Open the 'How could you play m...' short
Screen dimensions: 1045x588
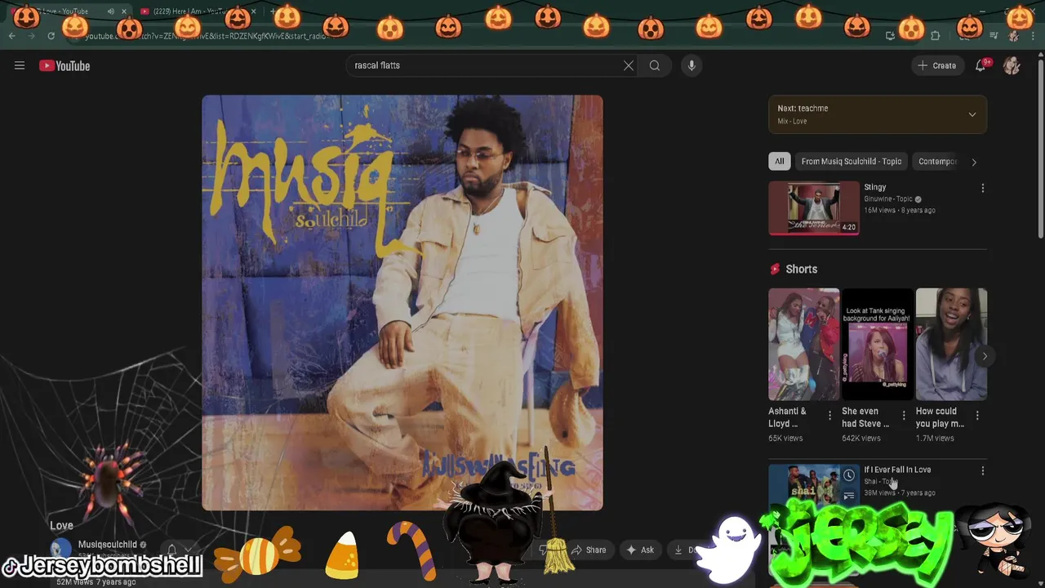(x=951, y=344)
